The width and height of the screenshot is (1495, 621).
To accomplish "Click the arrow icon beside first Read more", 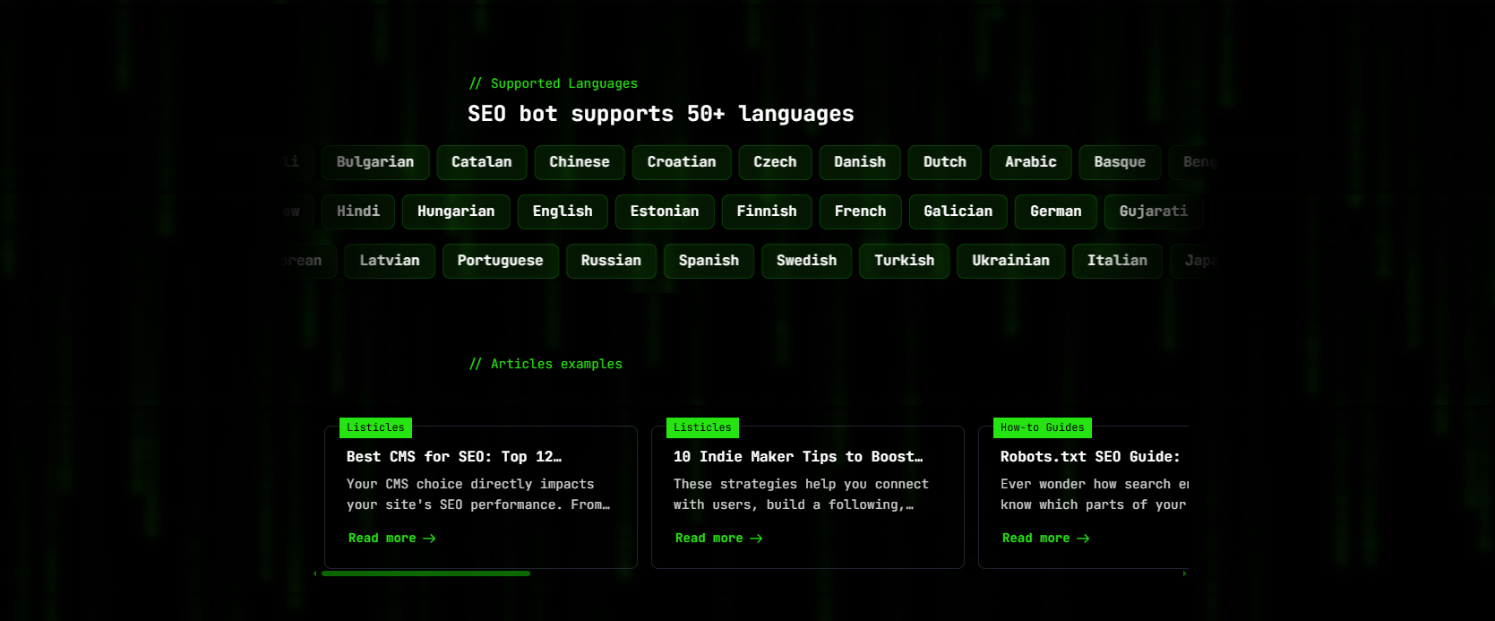I will 429,539.
